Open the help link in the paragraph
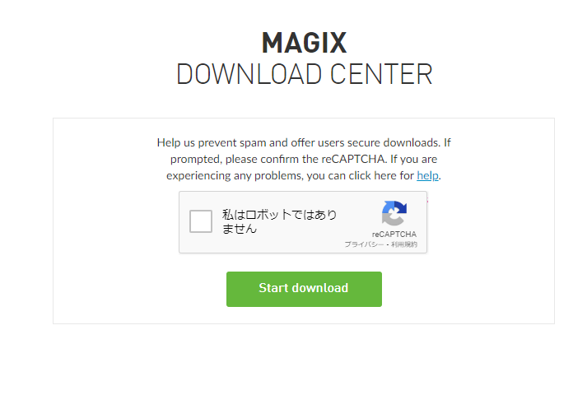 [x=427, y=176]
